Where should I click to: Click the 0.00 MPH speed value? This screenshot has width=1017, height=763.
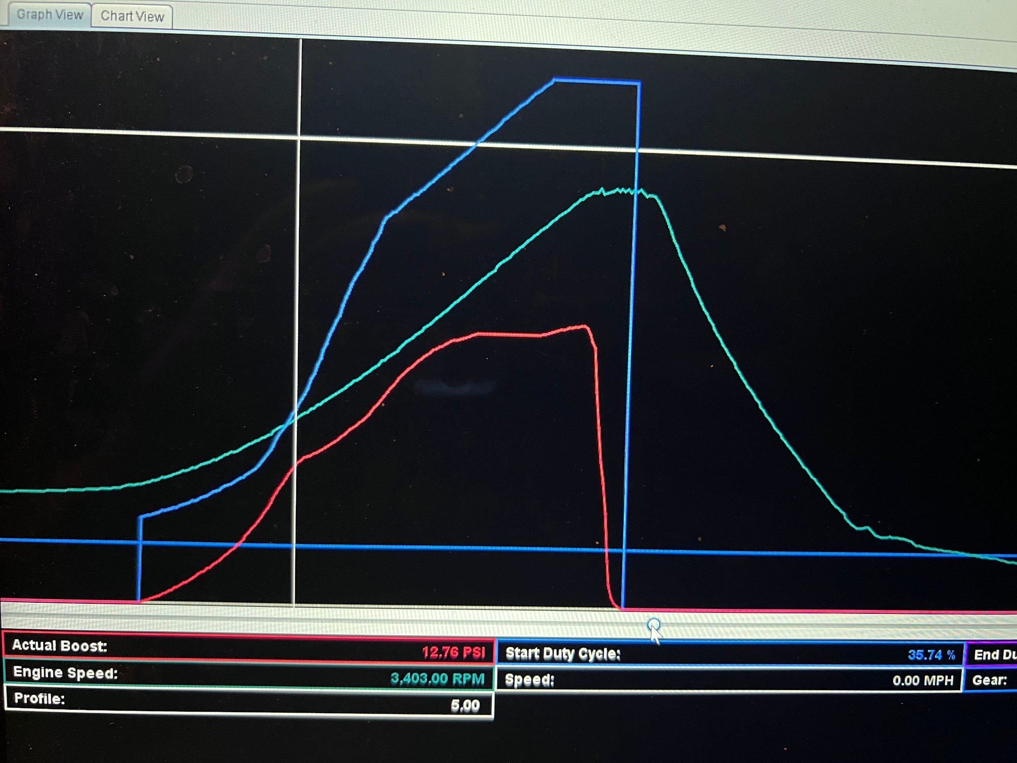[x=922, y=681]
